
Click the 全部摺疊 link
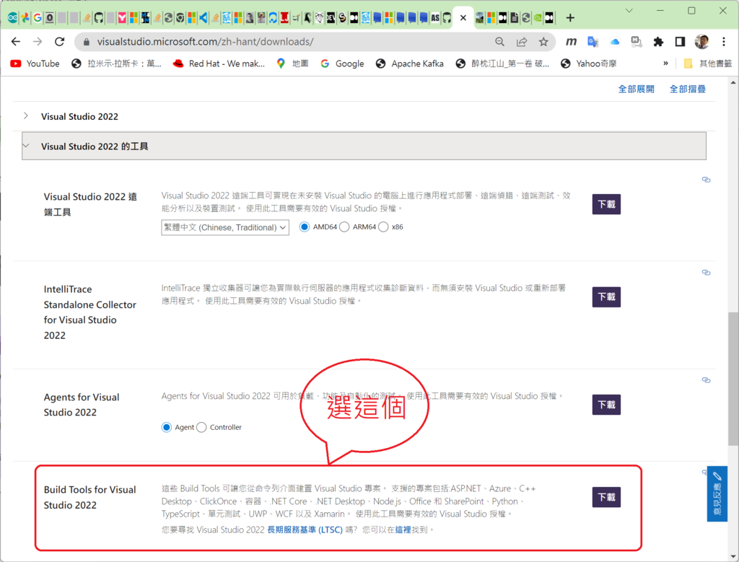pos(687,89)
